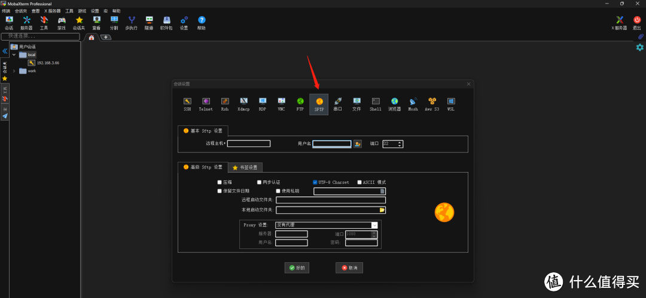Select the FTP session type icon
This screenshot has width=646, height=298.
click(x=300, y=105)
